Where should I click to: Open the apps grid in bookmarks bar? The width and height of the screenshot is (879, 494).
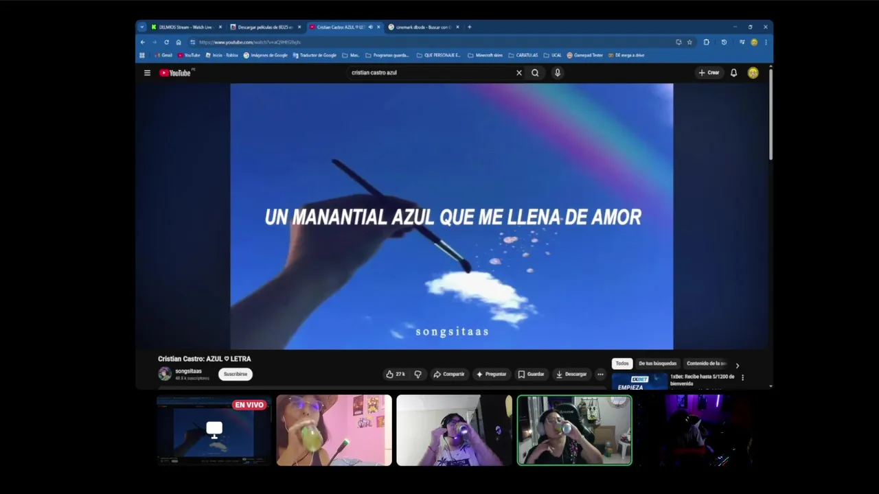tap(142, 55)
